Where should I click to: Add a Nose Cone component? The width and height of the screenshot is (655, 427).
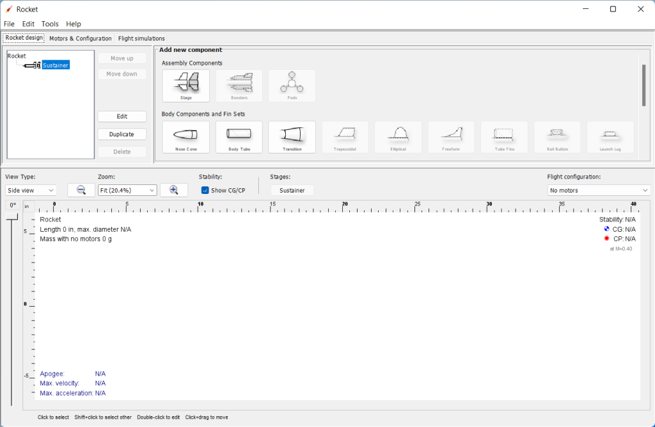click(x=185, y=137)
